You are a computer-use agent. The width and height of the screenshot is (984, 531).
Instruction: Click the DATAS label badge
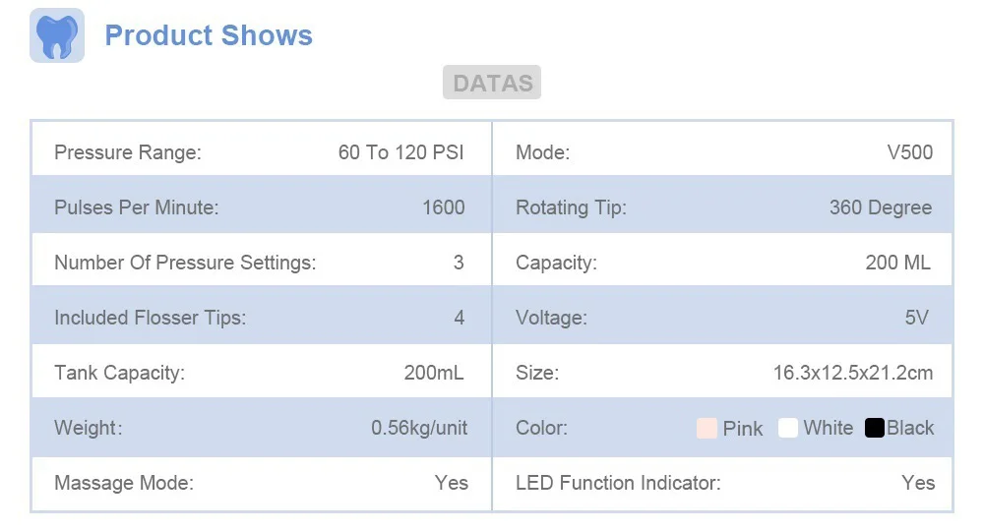pyautogui.click(x=492, y=83)
